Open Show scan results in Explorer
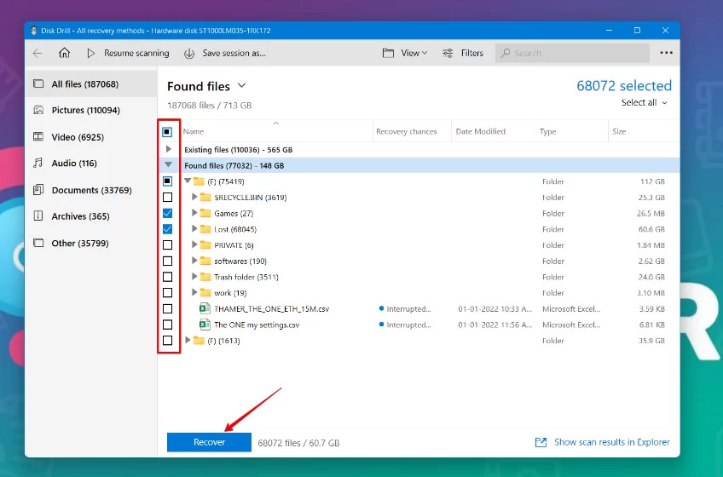723x477 pixels. tap(611, 442)
